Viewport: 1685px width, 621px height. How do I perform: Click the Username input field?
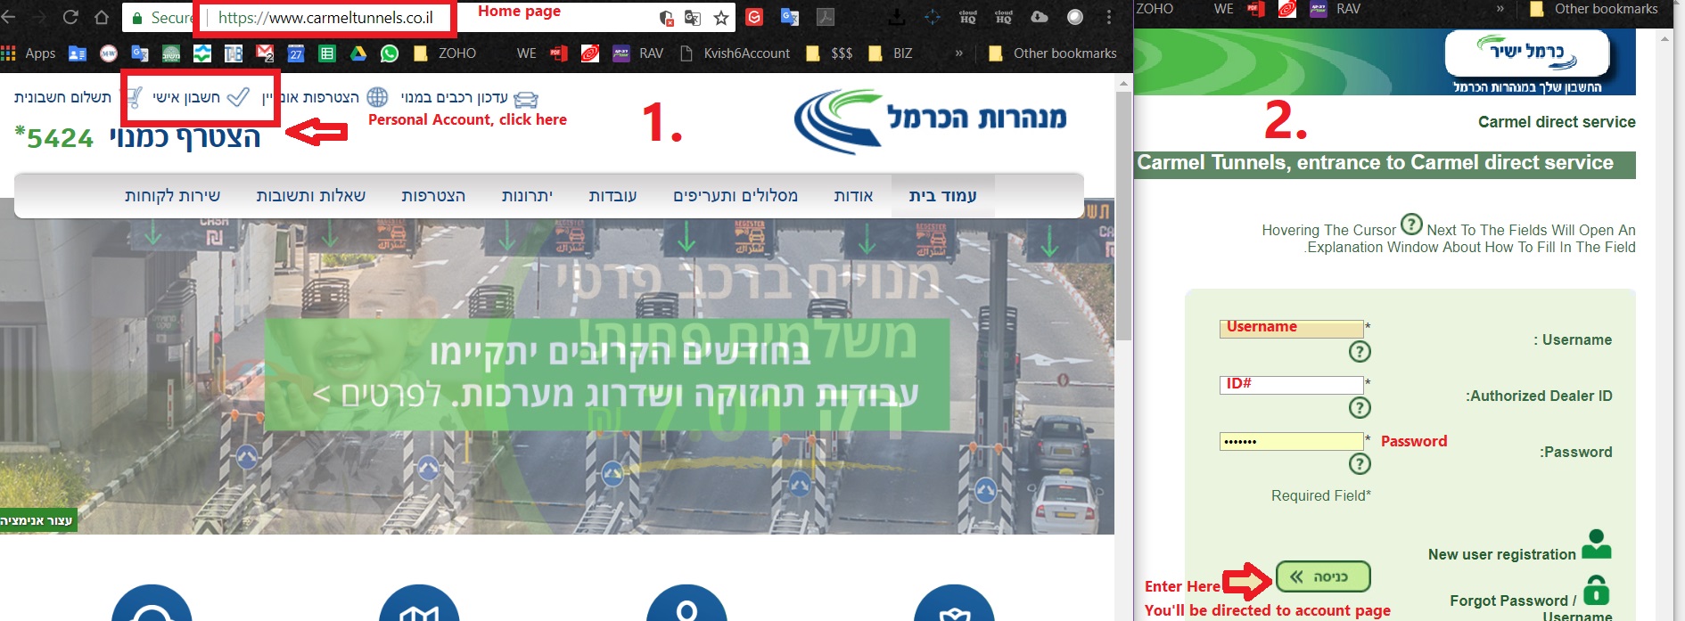coord(1291,329)
